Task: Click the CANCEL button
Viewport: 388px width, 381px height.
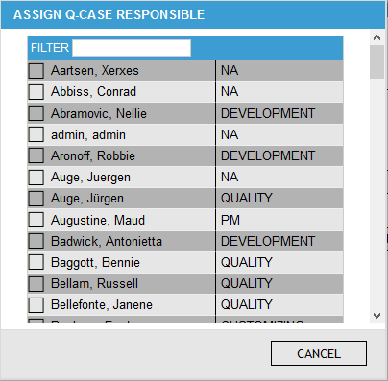Action: click(x=319, y=353)
